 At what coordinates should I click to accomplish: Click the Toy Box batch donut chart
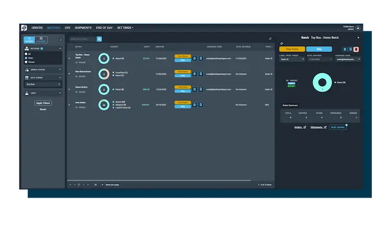pos(104,59)
